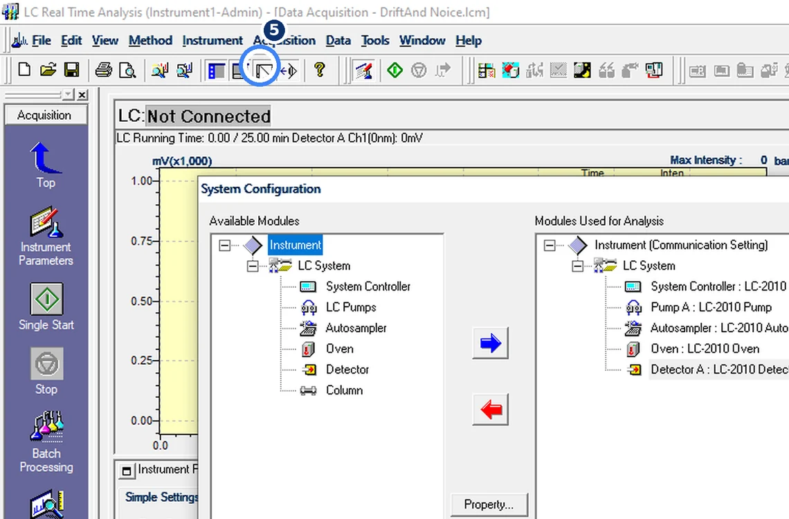
Task: Select LC Pumps in Available Modules
Action: pos(351,307)
